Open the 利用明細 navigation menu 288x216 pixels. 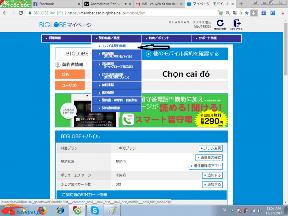point(67,38)
